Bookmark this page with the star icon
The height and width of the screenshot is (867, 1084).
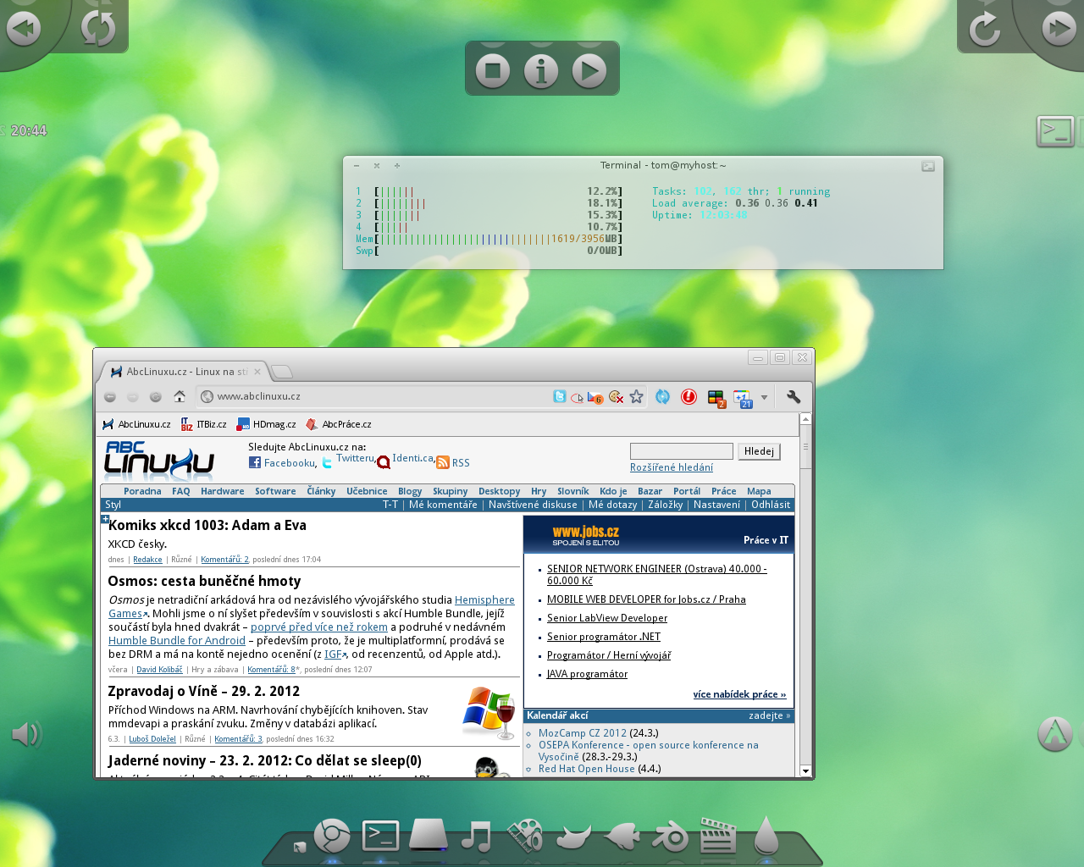pos(636,396)
